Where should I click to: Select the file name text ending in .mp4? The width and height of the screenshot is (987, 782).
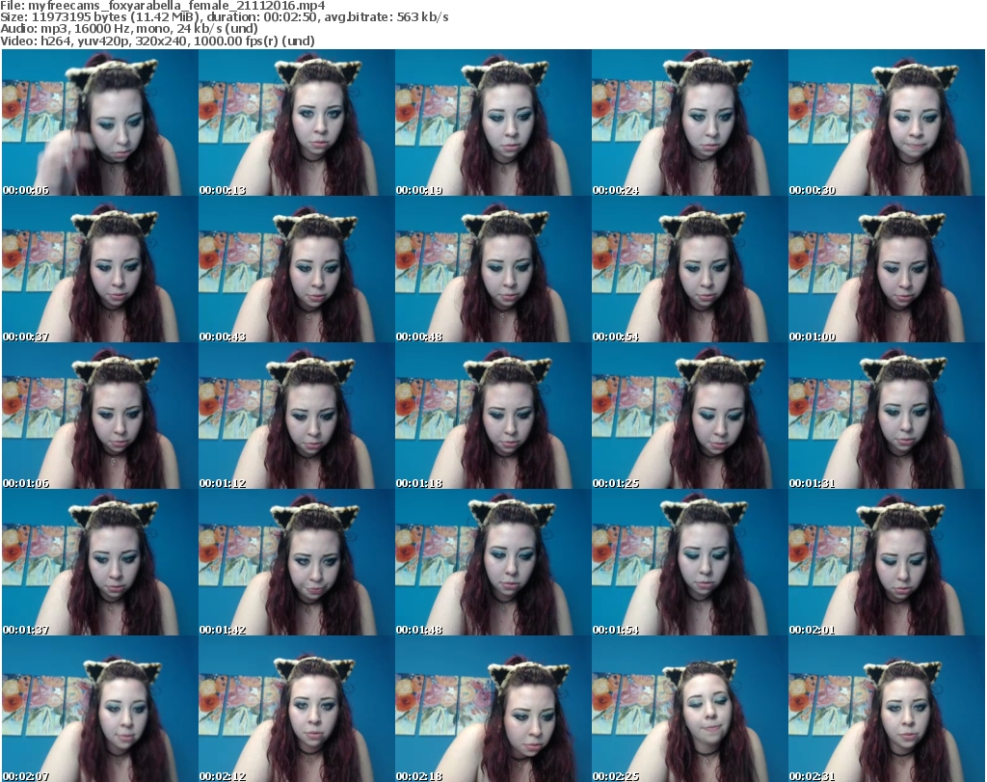[177, 6]
